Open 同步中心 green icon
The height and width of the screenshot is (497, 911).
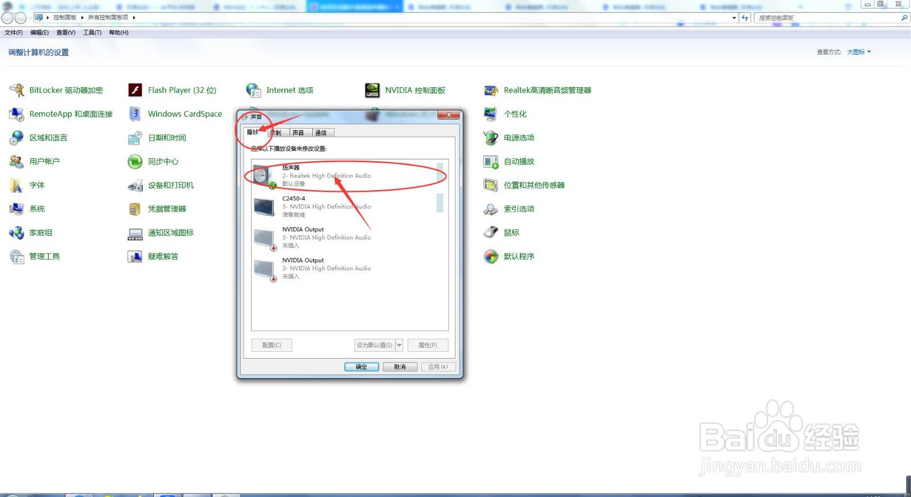135,162
